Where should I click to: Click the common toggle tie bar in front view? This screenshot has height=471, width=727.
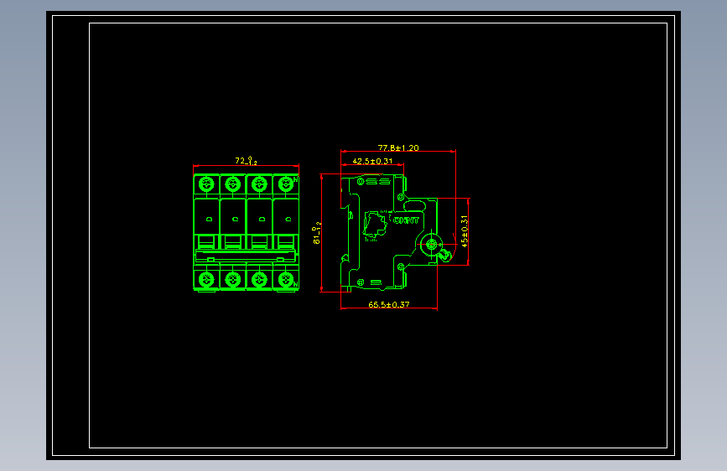[x=246, y=256]
